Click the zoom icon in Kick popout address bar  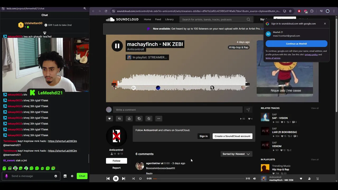85,8
